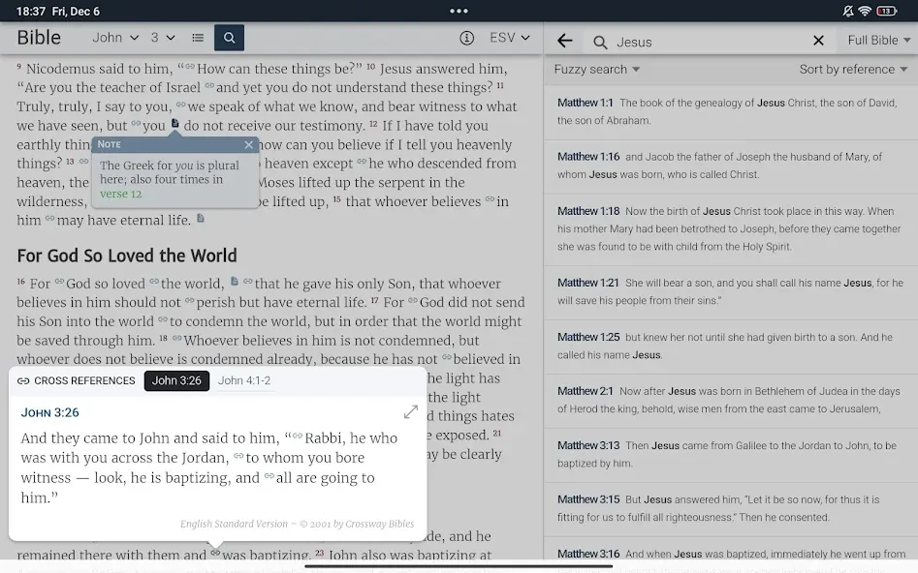Tap the Wi-Fi status icon
Screen dimensions: 918x573
coord(865,11)
